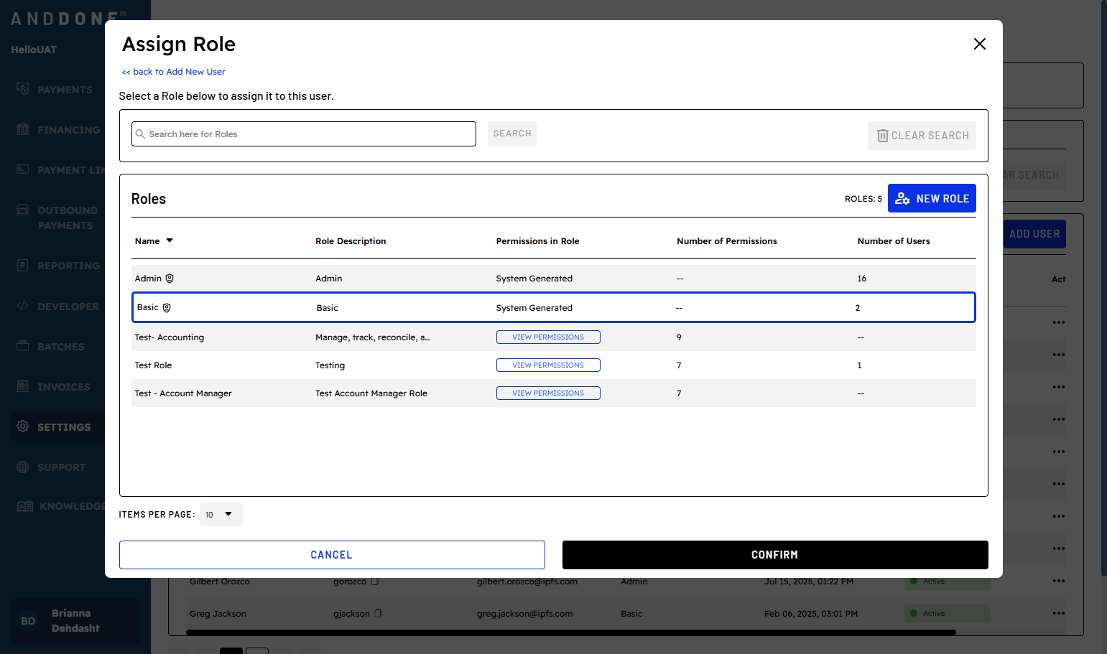
Task: Open Invoices in the sidebar menu
Action: click(x=64, y=387)
